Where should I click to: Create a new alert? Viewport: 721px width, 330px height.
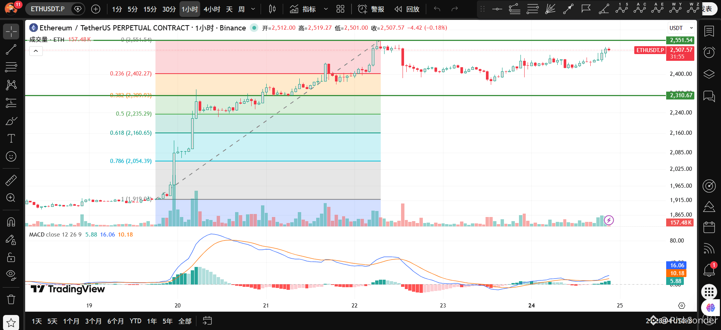(371, 9)
